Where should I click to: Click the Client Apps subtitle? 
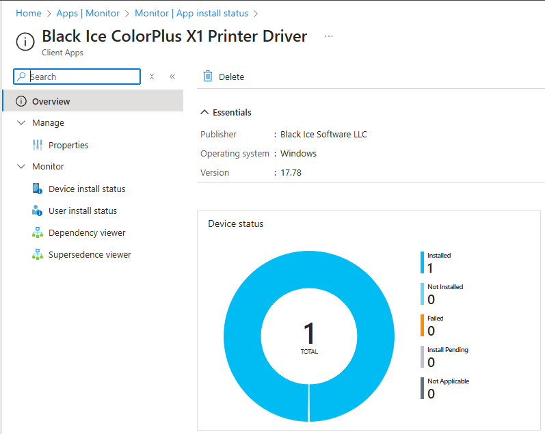[62, 53]
